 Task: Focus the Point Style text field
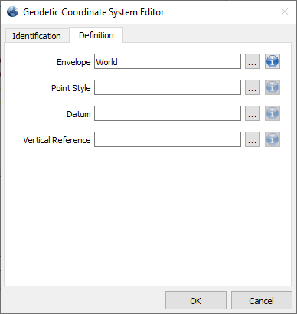coord(168,87)
